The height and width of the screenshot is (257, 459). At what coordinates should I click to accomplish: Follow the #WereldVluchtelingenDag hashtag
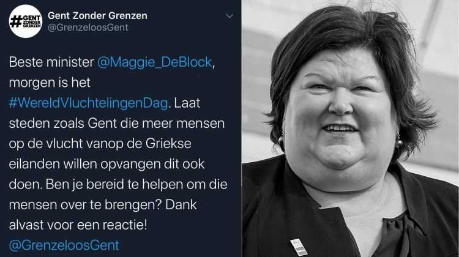88,103
